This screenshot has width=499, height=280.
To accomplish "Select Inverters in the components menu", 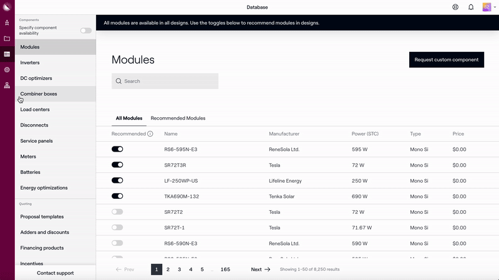I will pos(30,63).
